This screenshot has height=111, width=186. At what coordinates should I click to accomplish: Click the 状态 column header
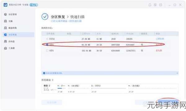158,34
